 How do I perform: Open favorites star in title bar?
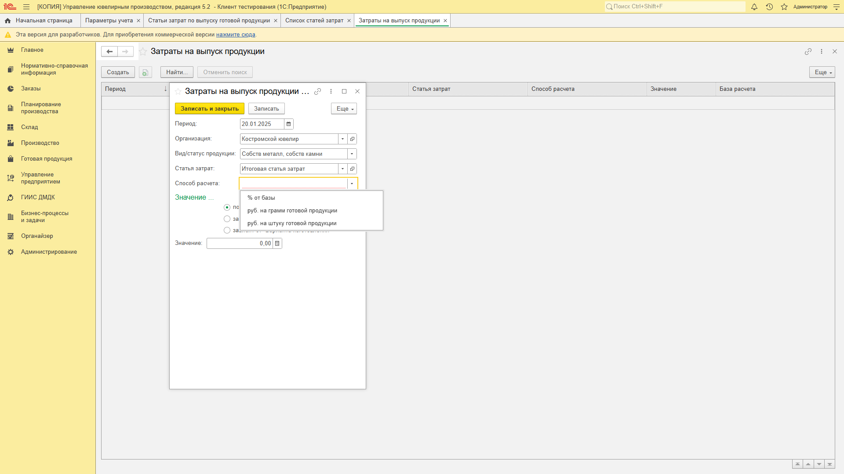point(784,7)
